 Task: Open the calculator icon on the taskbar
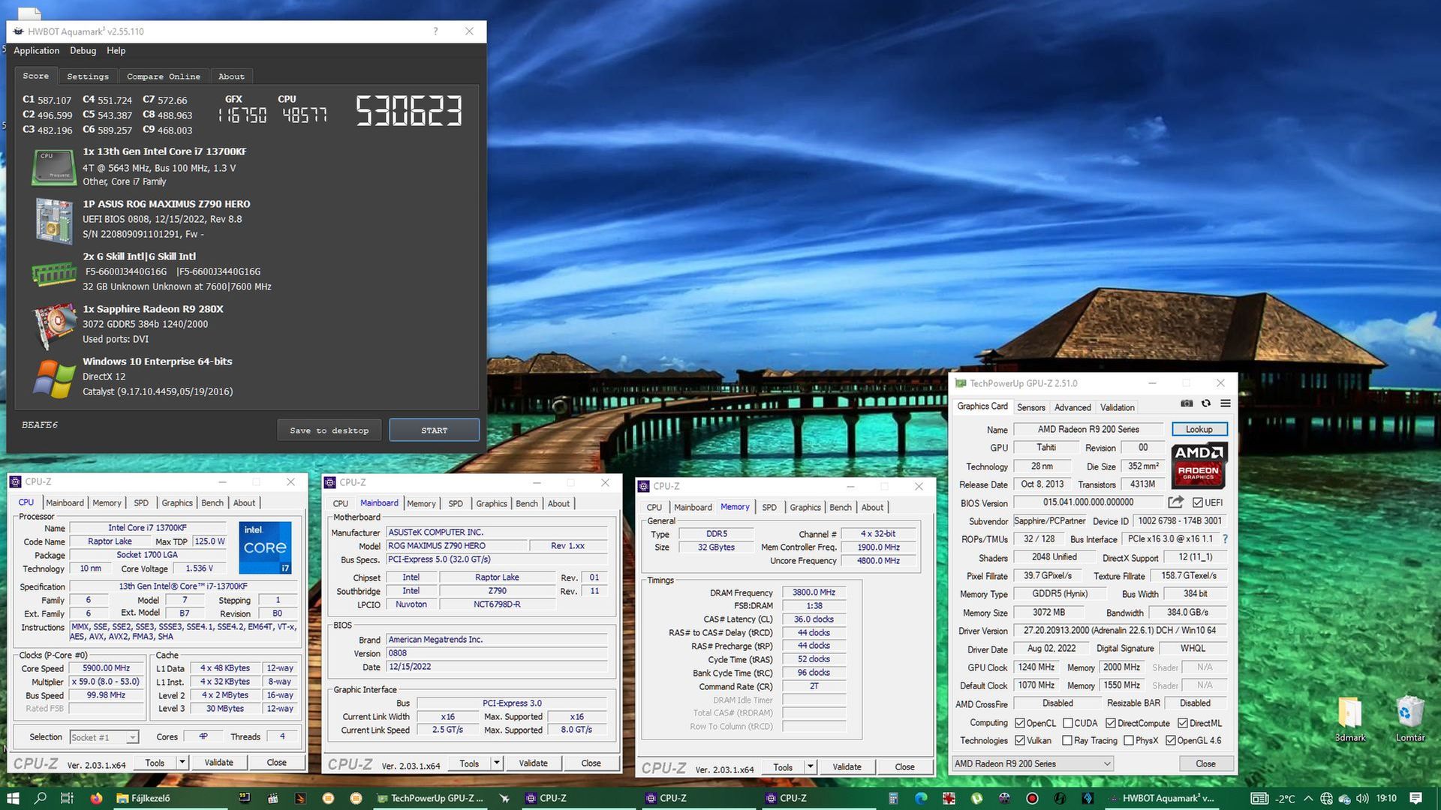pyautogui.click(x=893, y=798)
